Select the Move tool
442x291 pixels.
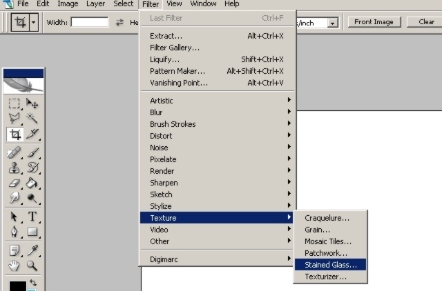[32, 103]
